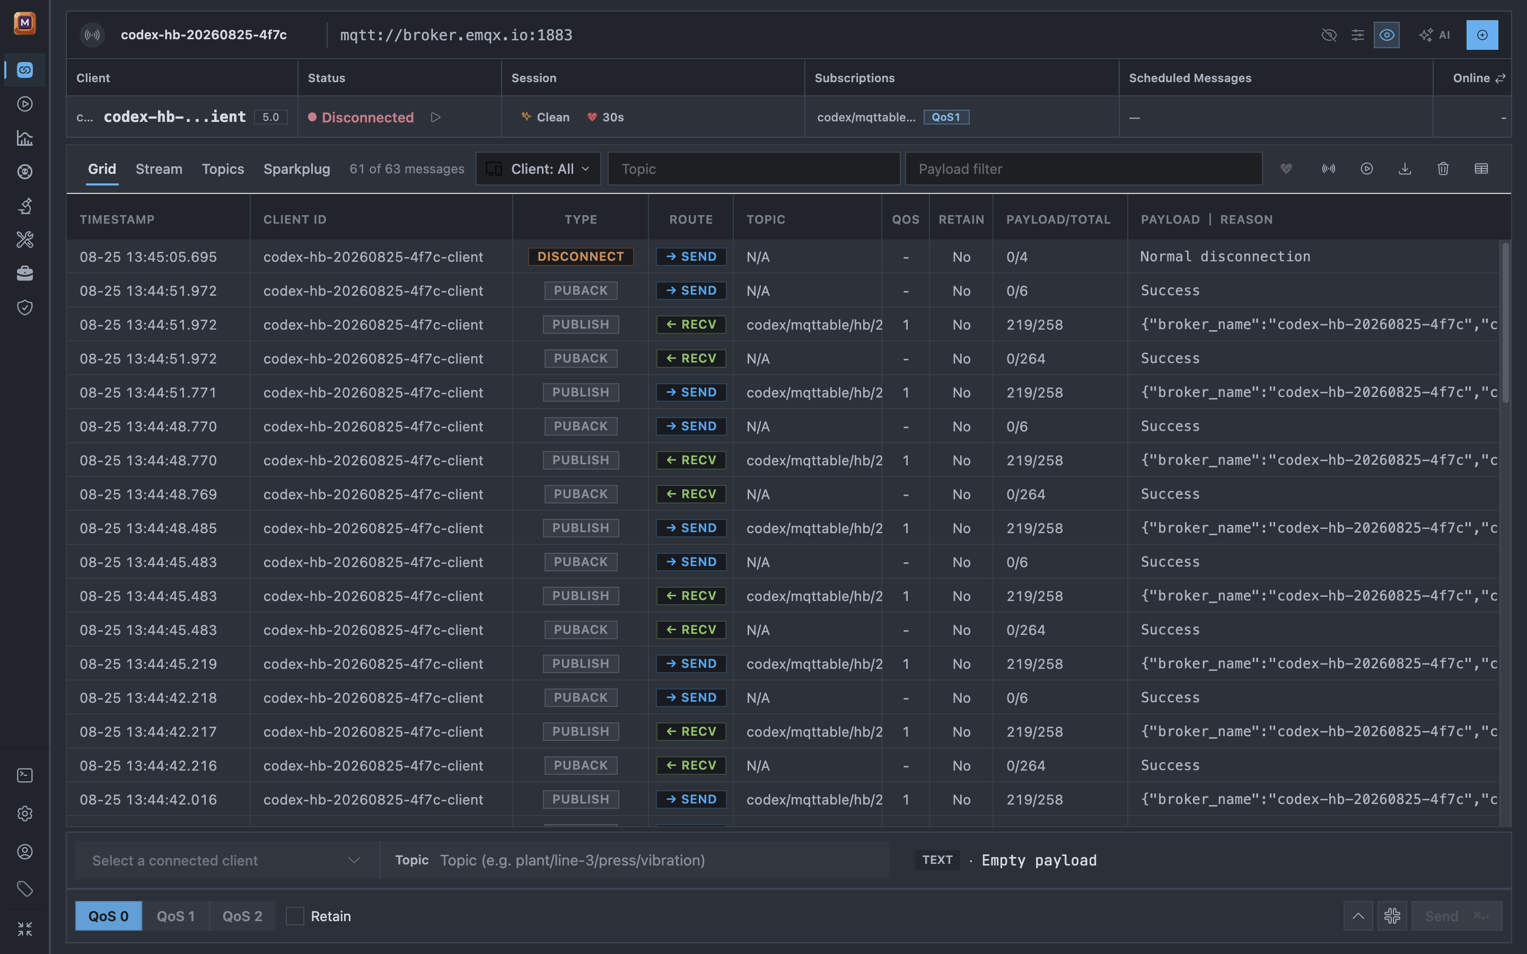Screen dimensions: 1527x954
Task: Click the table columns layout icon
Action: 1481,169
